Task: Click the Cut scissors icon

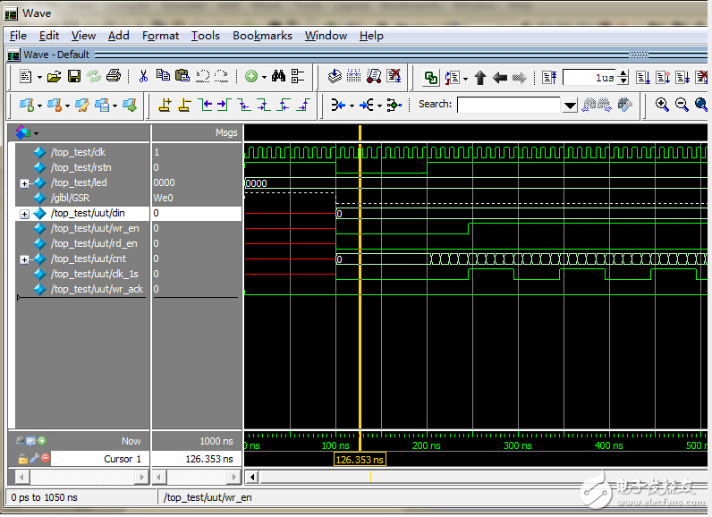Action: tap(143, 77)
